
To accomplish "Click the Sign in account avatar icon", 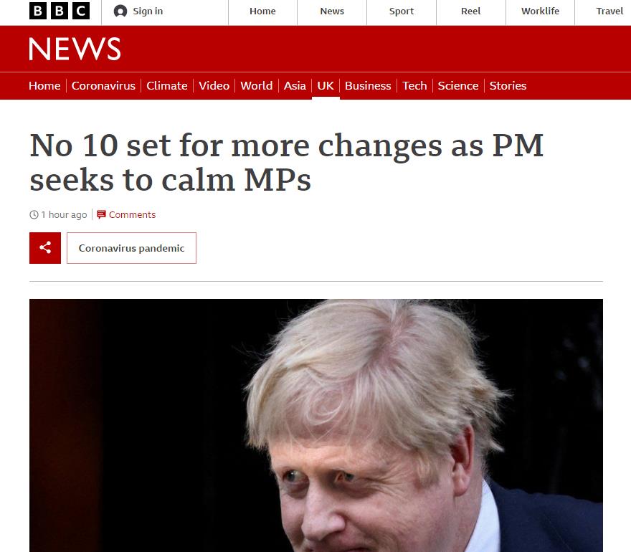I will coord(120,11).
